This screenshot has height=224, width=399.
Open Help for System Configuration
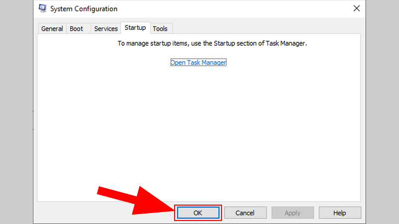[x=340, y=213]
